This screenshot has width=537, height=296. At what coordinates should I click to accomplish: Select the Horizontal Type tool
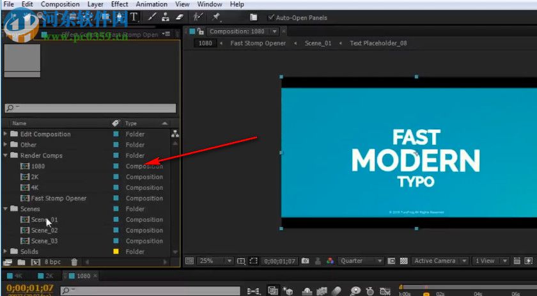click(x=134, y=17)
